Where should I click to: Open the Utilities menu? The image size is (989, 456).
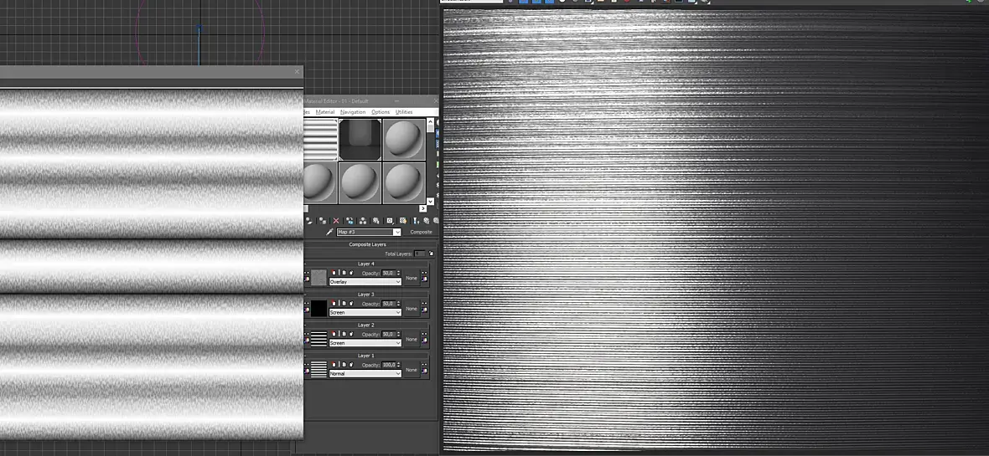click(404, 111)
